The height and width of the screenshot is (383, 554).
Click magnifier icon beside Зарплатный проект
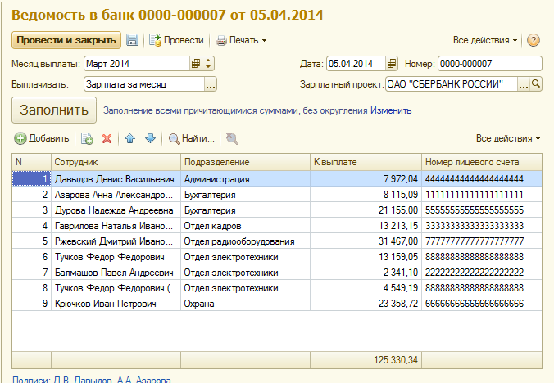coord(537,83)
